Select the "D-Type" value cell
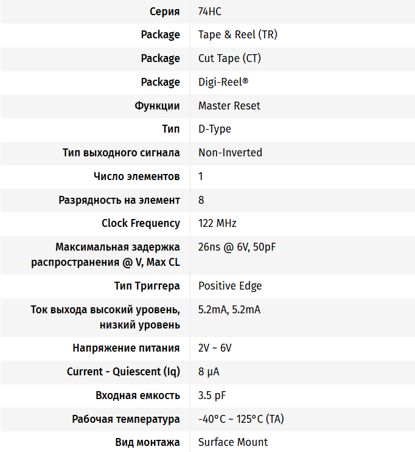 click(x=214, y=129)
